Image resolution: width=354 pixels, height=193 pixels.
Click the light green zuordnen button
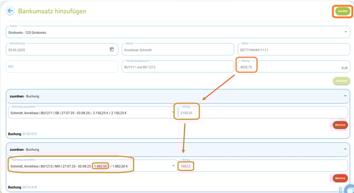[x=341, y=81]
